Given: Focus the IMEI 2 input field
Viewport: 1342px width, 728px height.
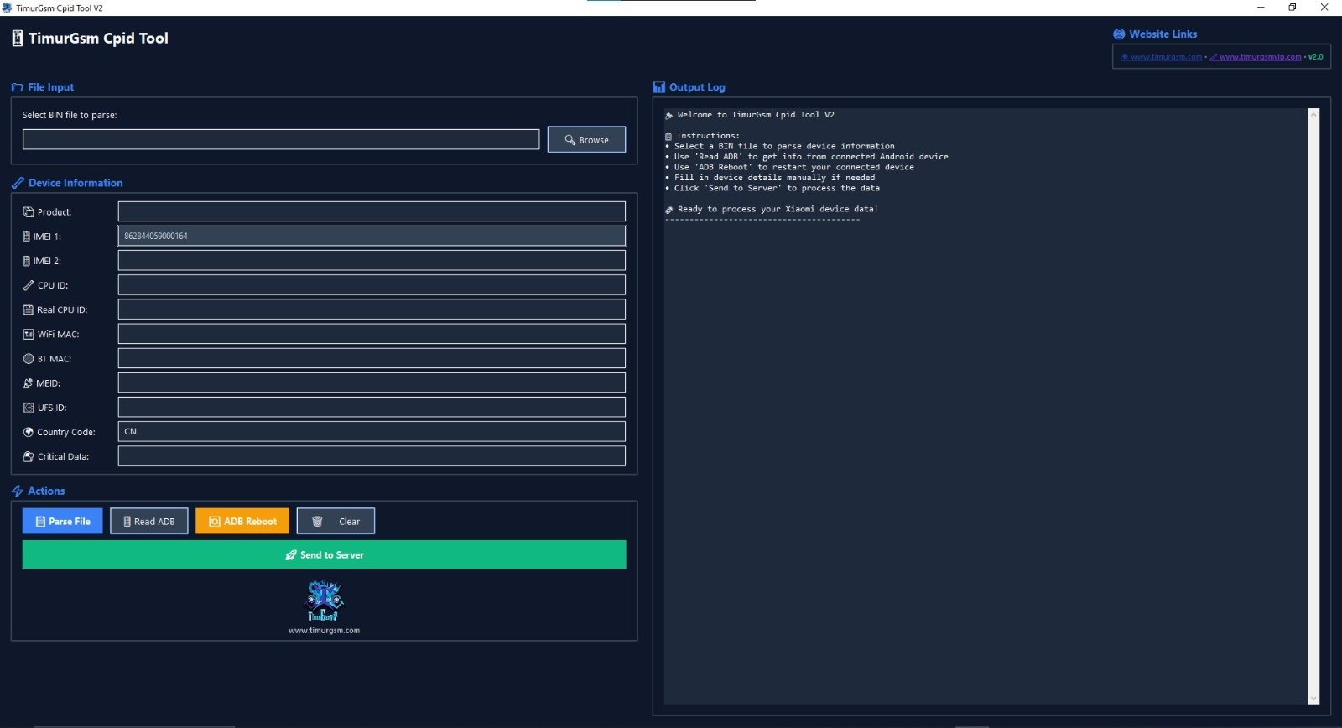Looking at the screenshot, I should click(372, 260).
